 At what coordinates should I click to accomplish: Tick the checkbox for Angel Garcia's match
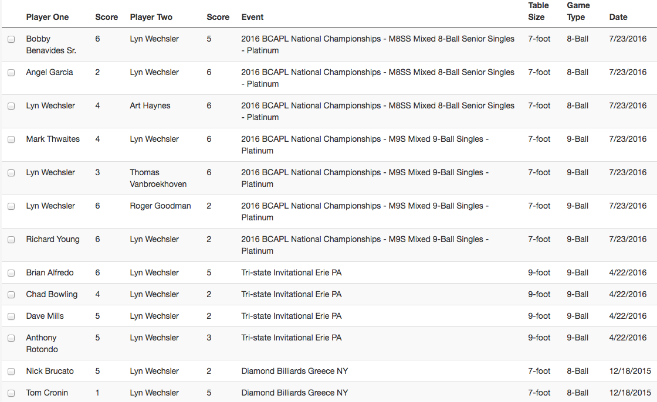11,73
